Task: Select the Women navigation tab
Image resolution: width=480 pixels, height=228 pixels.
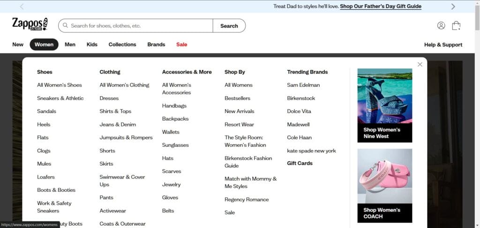Action: coord(44,45)
